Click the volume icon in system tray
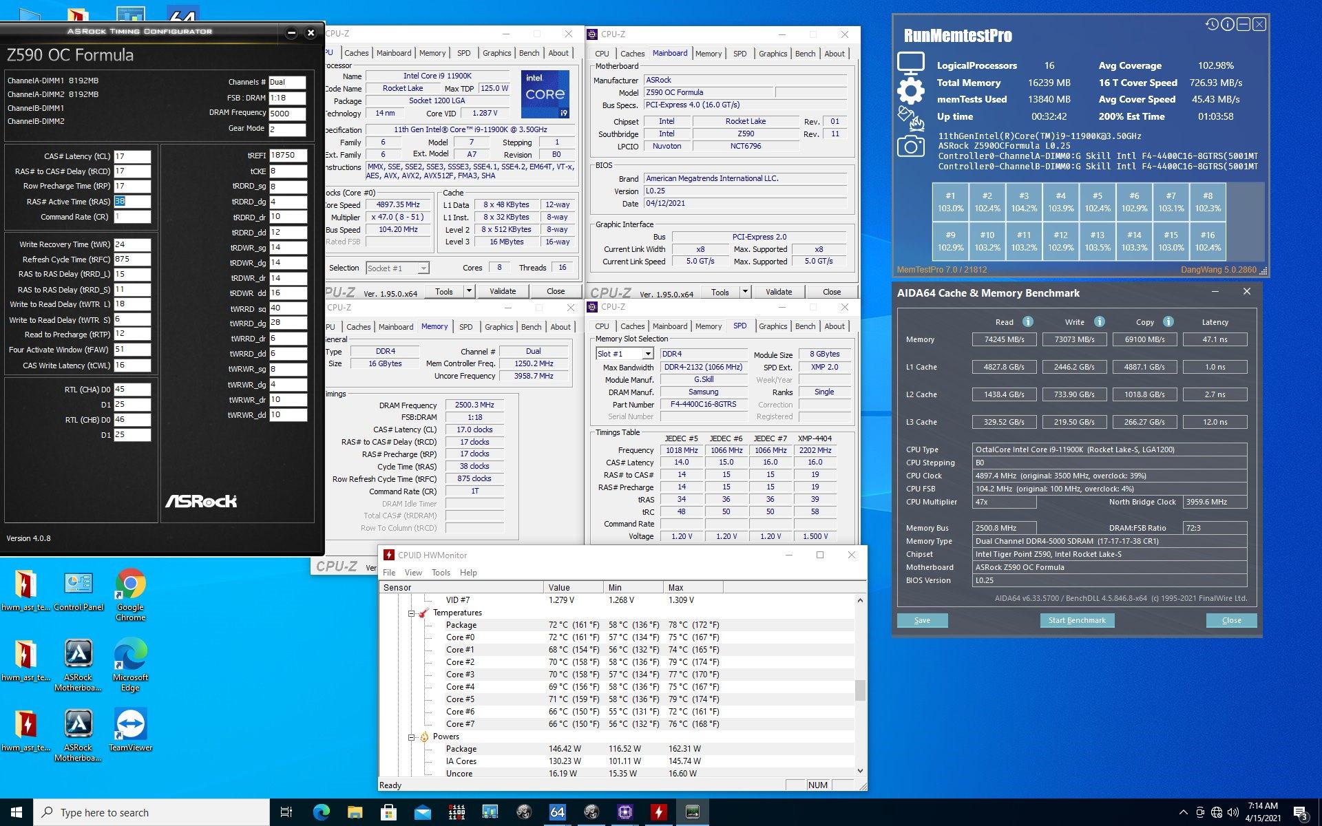Viewport: 1322px width, 826px height. 1233,812
